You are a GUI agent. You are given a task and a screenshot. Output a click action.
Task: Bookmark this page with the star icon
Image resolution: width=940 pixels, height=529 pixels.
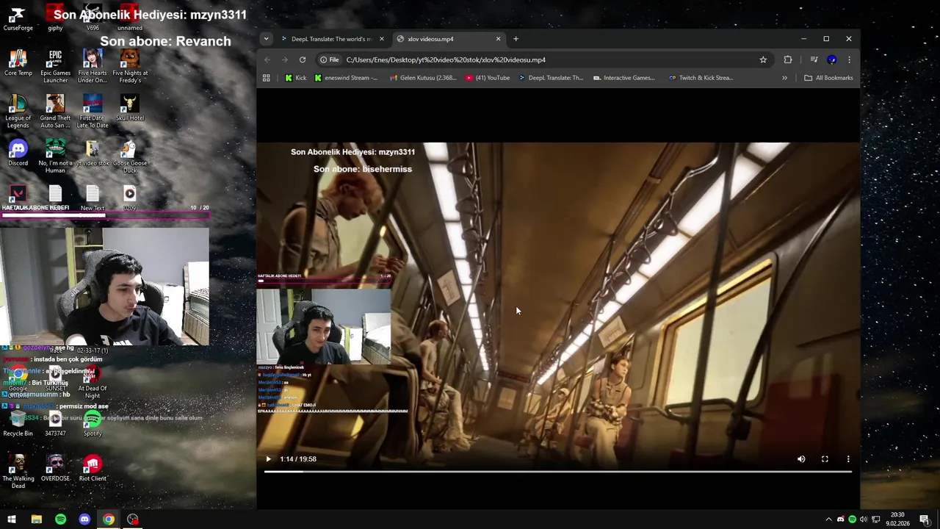coord(763,60)
